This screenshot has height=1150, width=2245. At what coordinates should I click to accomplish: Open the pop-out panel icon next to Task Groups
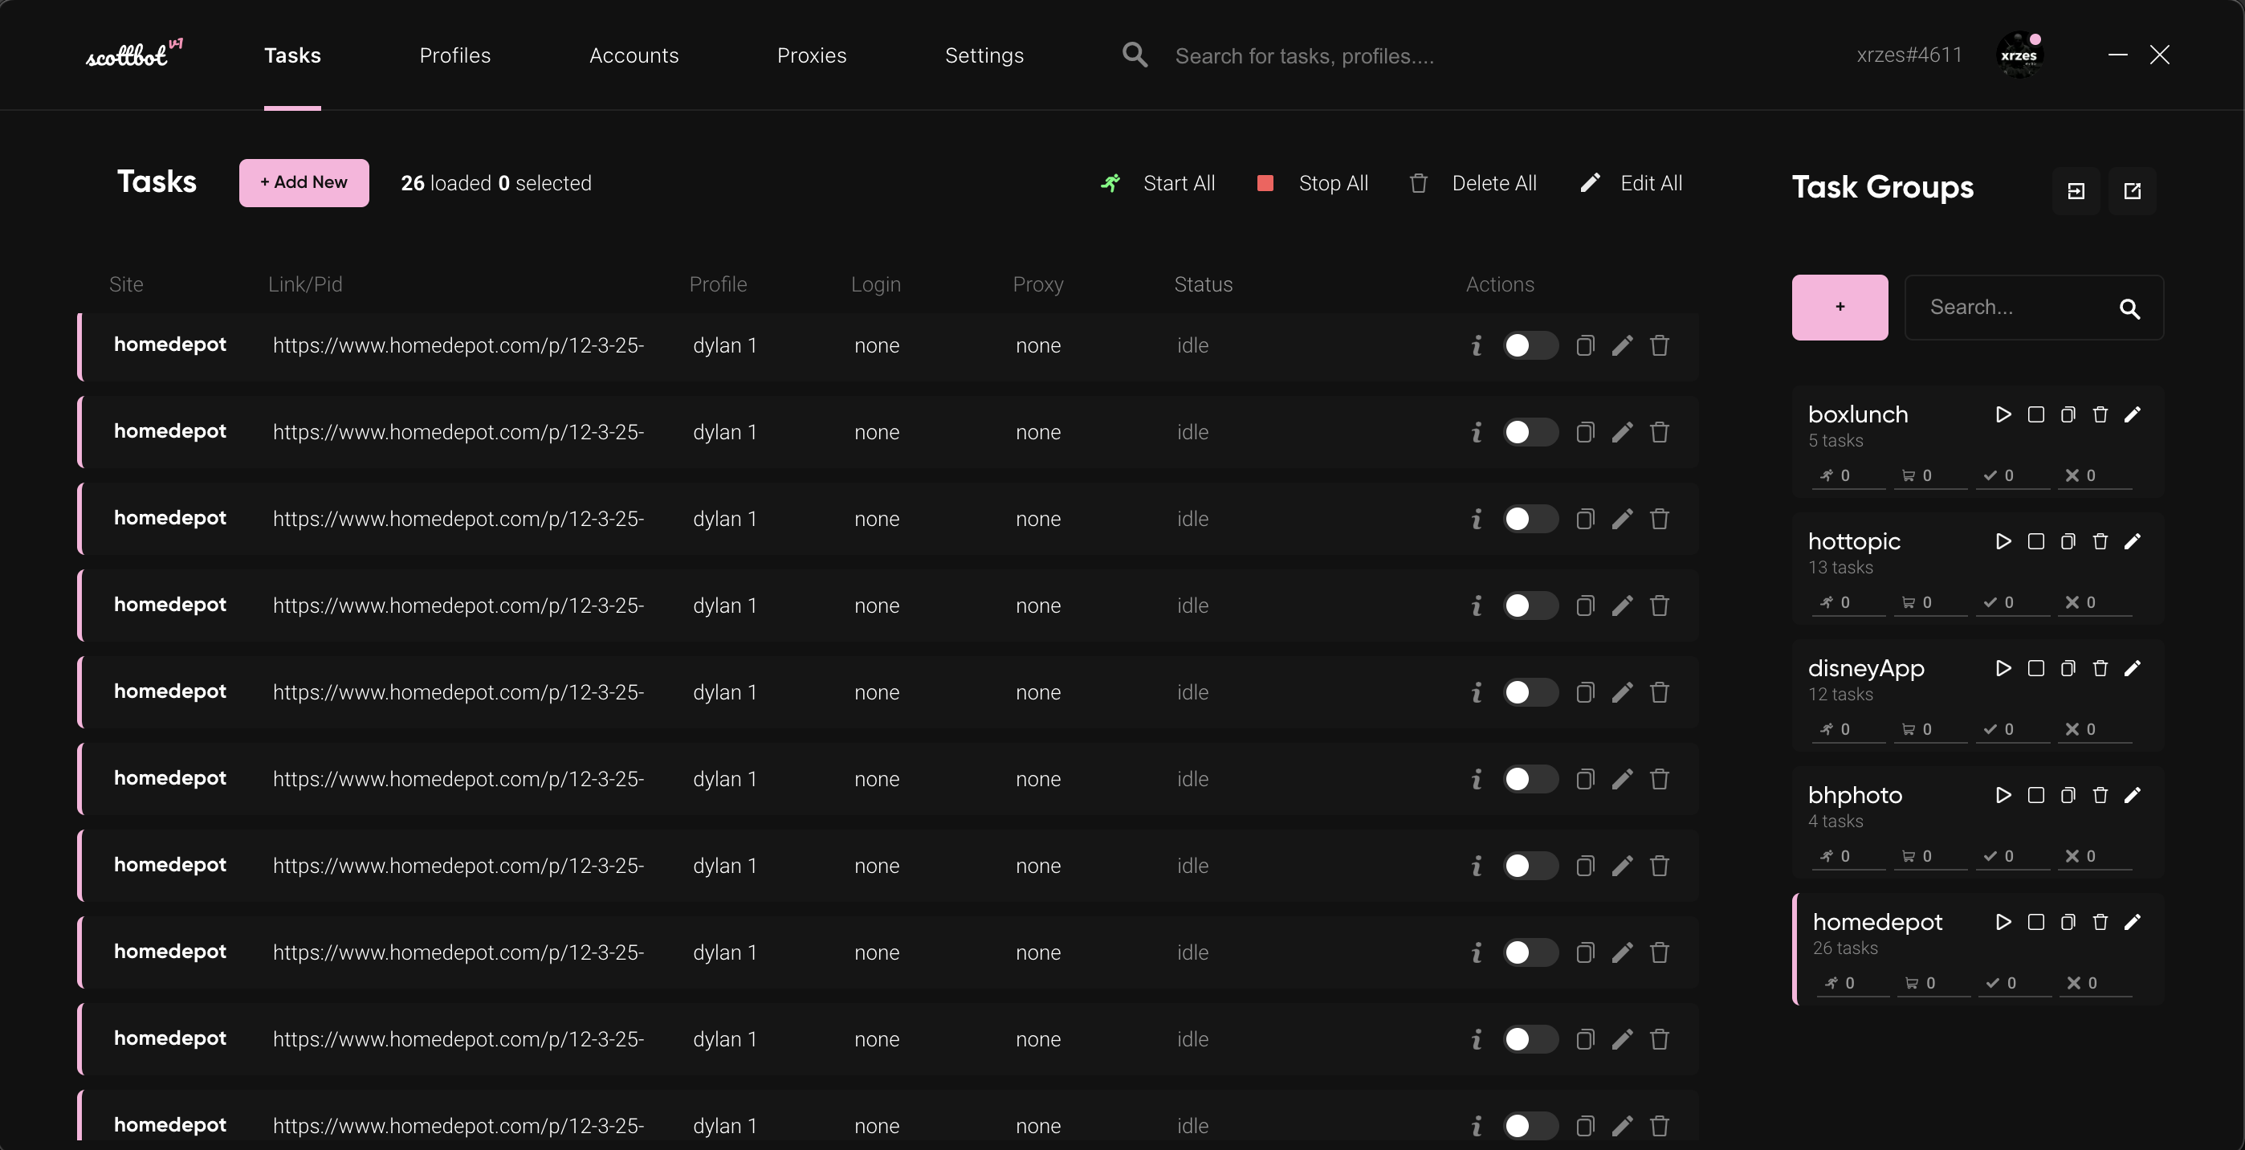2133,191
